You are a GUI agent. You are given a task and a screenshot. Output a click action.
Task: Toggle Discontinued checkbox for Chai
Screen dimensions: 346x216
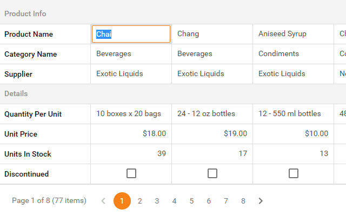131,173
